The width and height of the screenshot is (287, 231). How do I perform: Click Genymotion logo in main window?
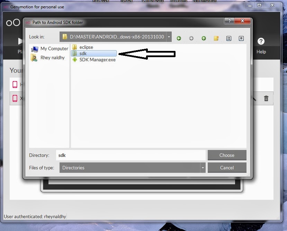click(13, 23)
